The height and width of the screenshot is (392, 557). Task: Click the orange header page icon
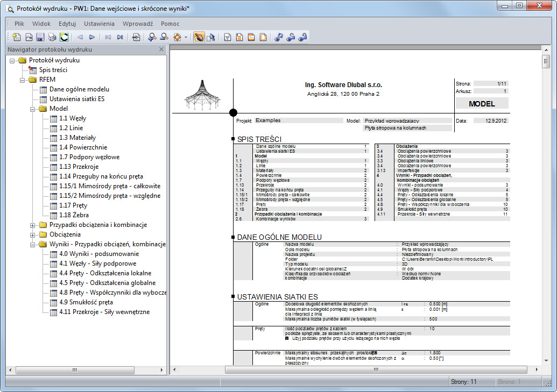pyautogui.click(x=251, y=37)
